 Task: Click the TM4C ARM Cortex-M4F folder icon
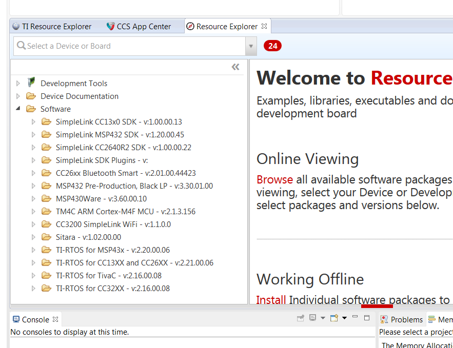pyautogui.click(x=46, y=211)
